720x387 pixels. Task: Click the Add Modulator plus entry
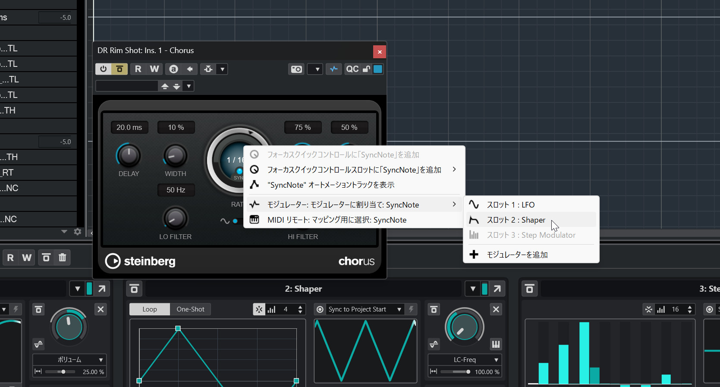(531, 255)
